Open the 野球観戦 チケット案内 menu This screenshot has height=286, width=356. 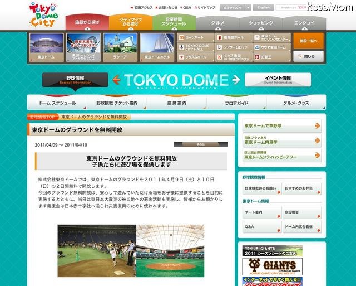(x=117, y=103)
